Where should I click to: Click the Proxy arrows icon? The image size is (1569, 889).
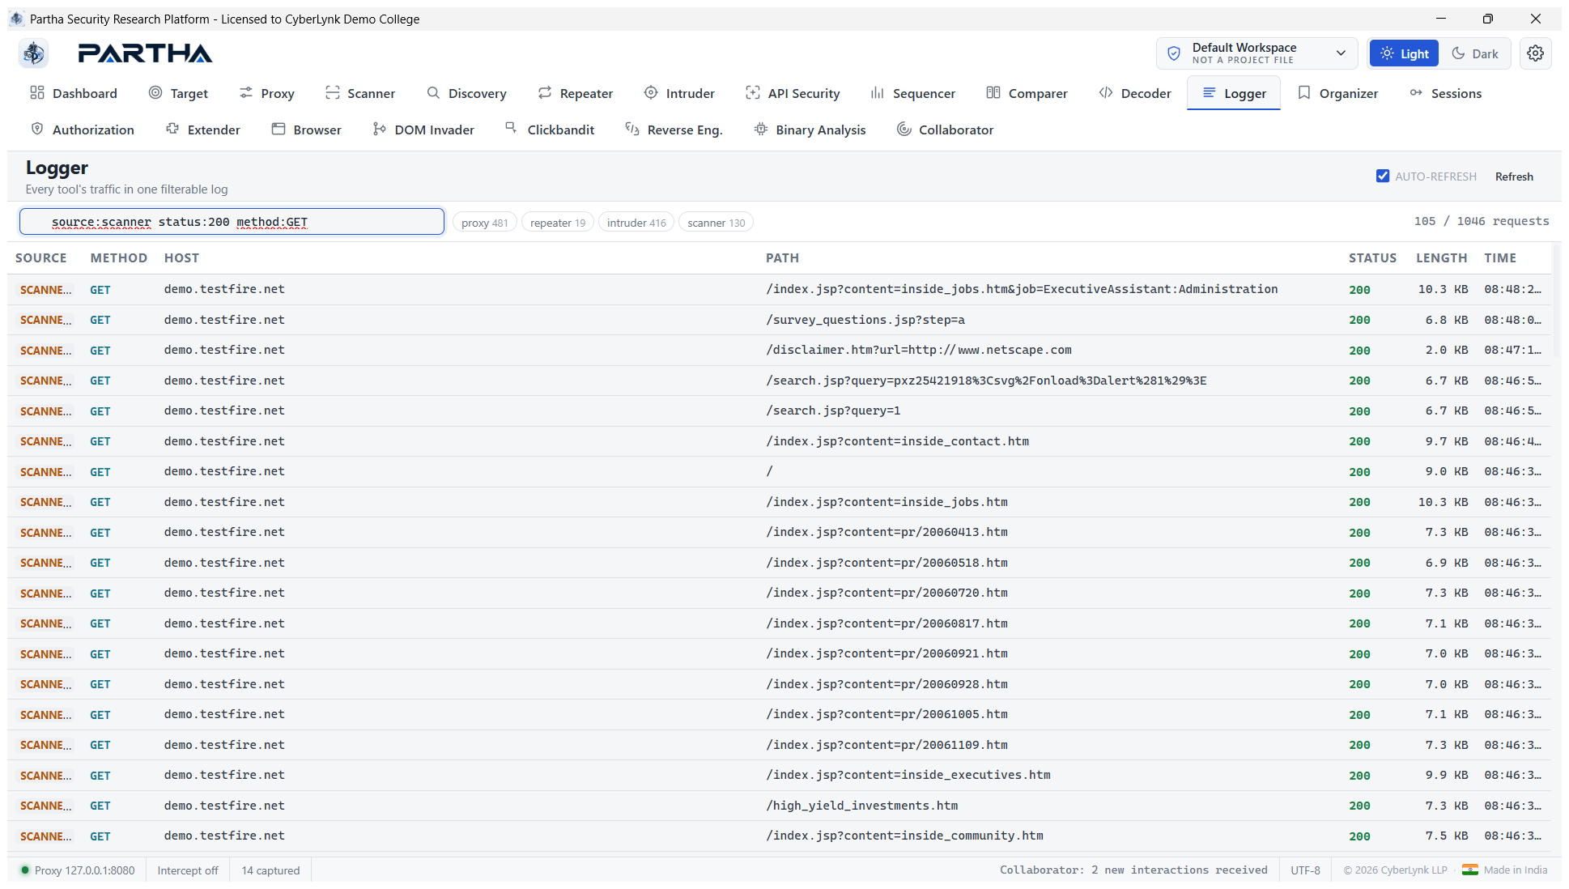[x=246, y=93]
